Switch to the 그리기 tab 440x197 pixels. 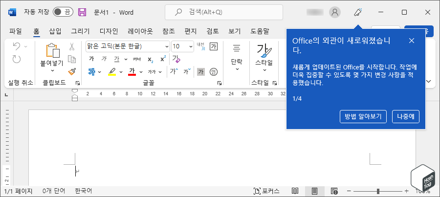[80, 31]
